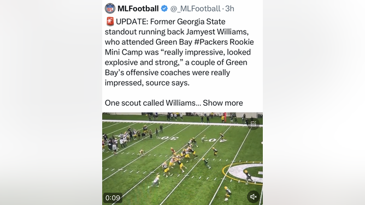Unmute the video using the speaker icon

tap(254, 197)
